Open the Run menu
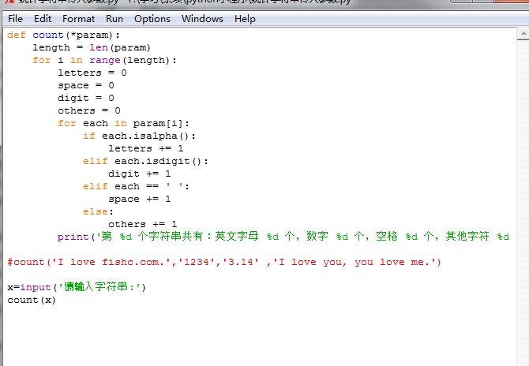 pyautogui.click(x=114, y=18)
